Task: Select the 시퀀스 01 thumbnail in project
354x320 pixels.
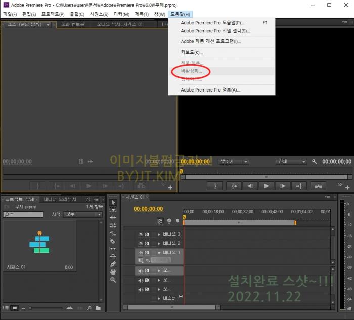Action: point(39,243)
